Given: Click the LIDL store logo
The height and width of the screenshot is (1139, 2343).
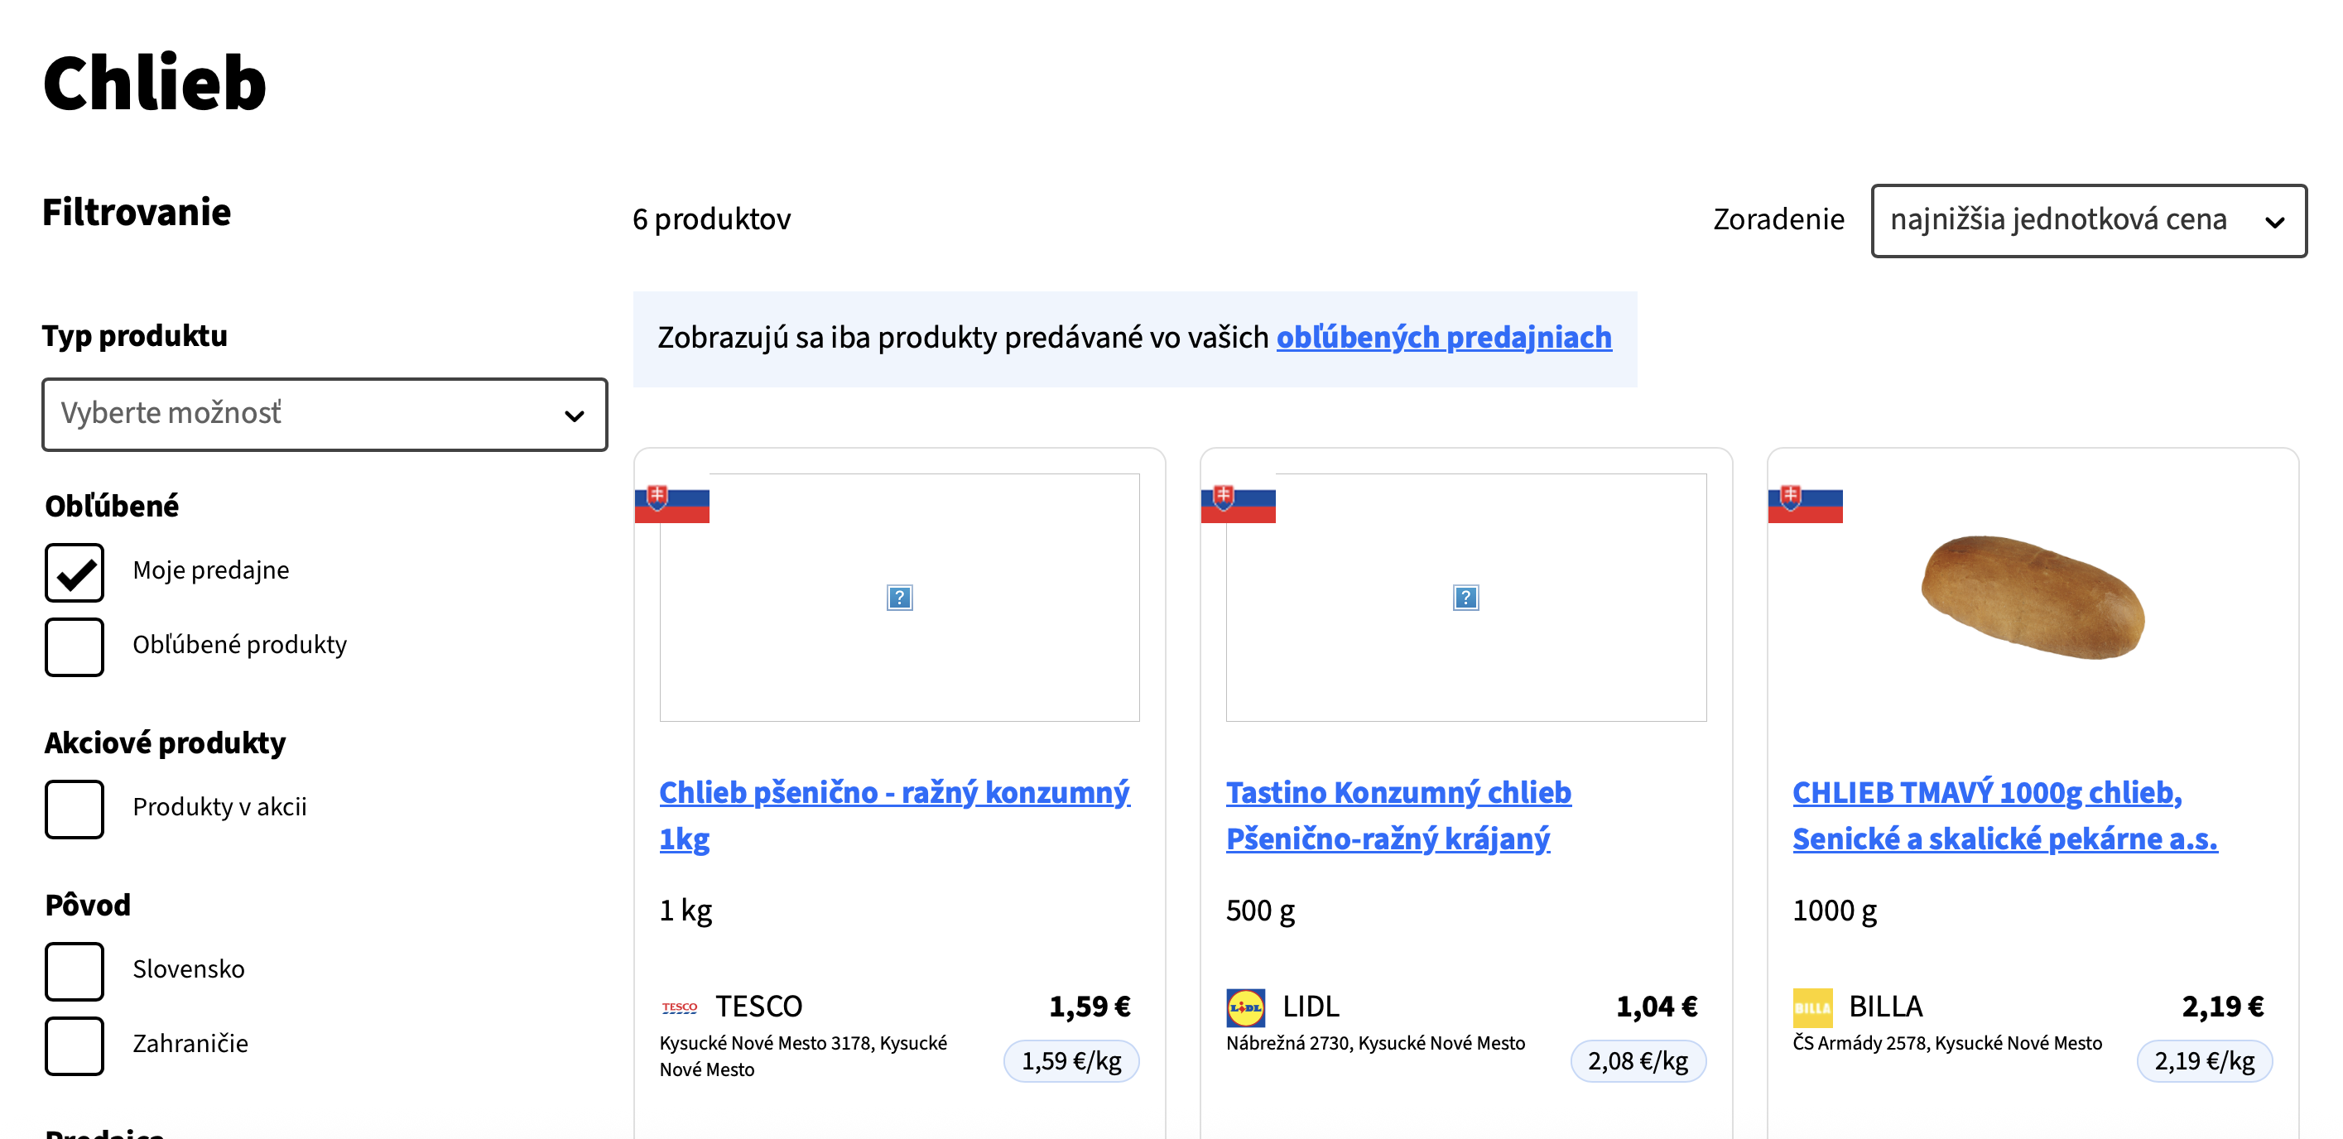Looking at the screenshot, I should pyautogui.click(x=1245, y=1007).
